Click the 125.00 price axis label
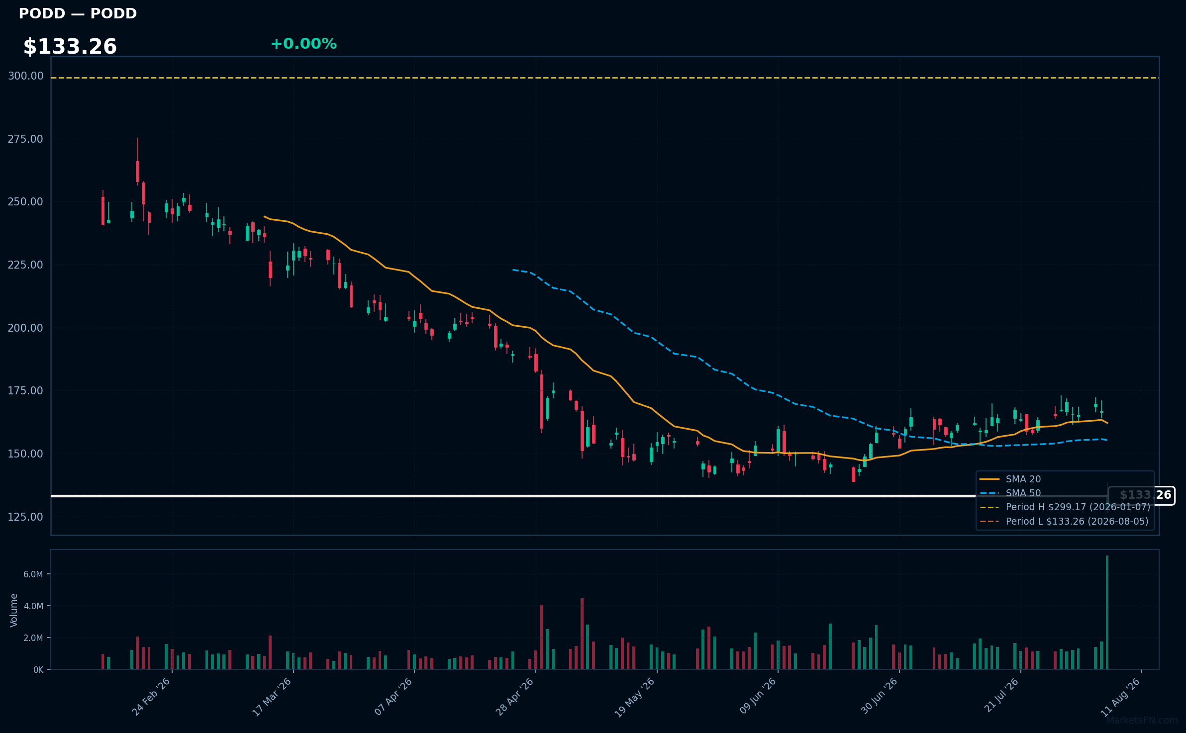 (25, 517)
